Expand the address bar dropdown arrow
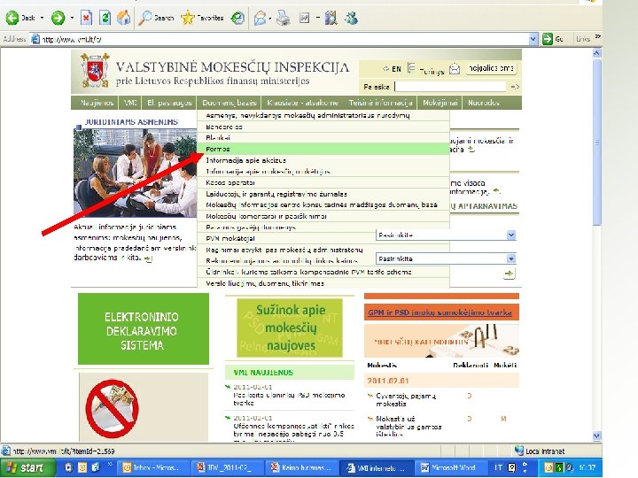Image resolution: width=638 pixels, height=478 pixels. tap(533, 39)
